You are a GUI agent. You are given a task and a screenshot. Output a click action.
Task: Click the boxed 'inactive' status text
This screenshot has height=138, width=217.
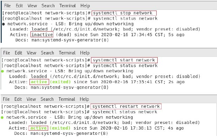click(x=42, y=34)
